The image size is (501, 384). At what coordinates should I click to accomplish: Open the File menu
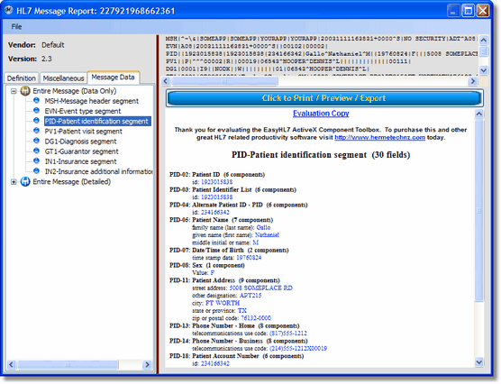tap(16, 26)
